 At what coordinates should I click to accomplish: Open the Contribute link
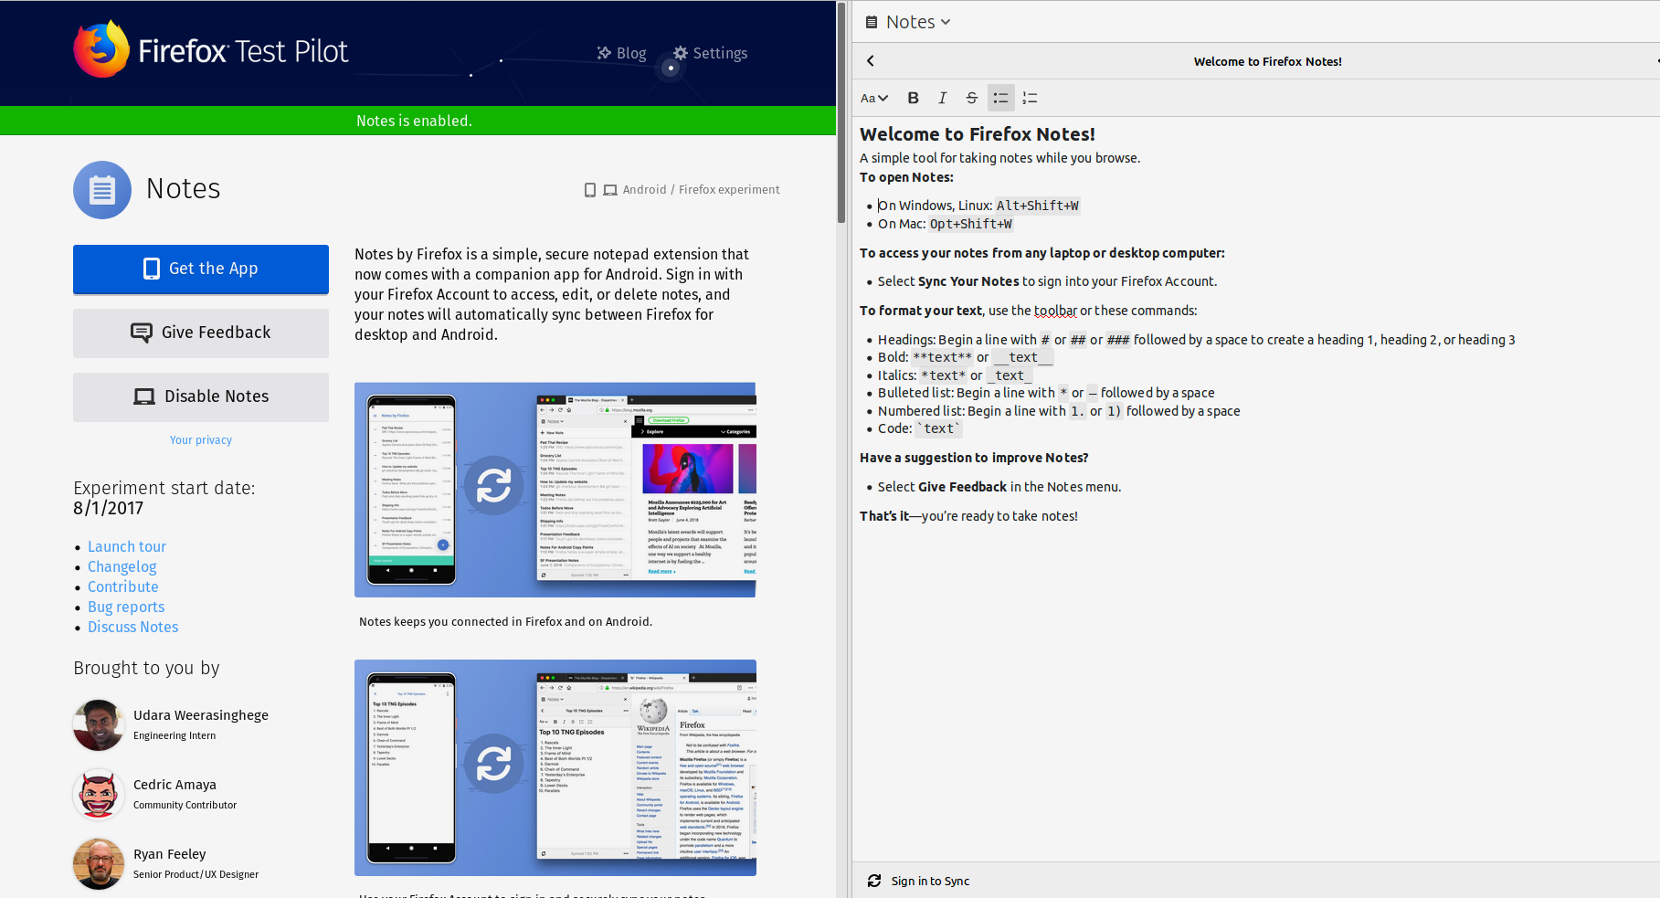[123, 586]
